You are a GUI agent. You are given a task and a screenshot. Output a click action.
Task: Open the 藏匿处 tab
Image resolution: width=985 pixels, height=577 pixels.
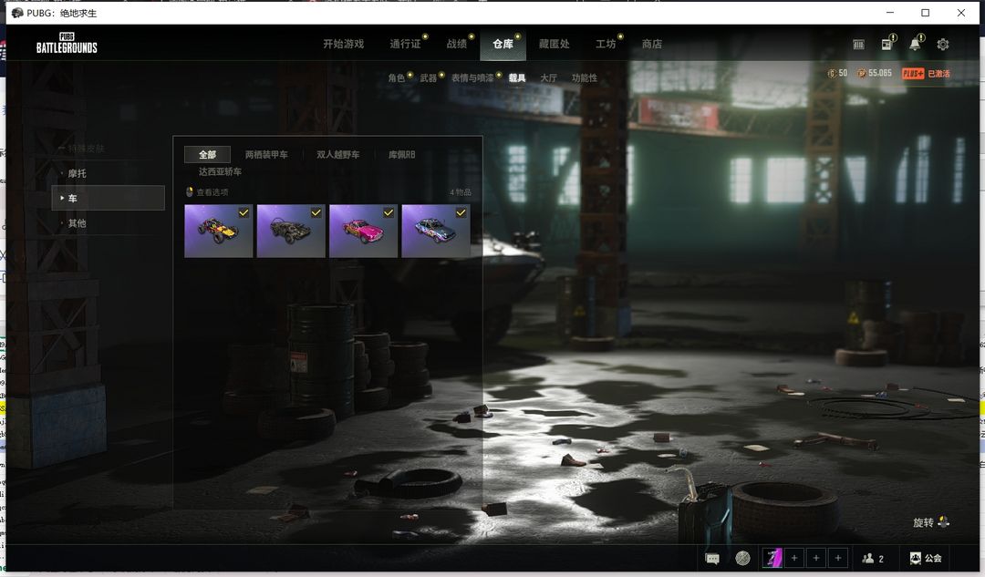click(555, 44)
